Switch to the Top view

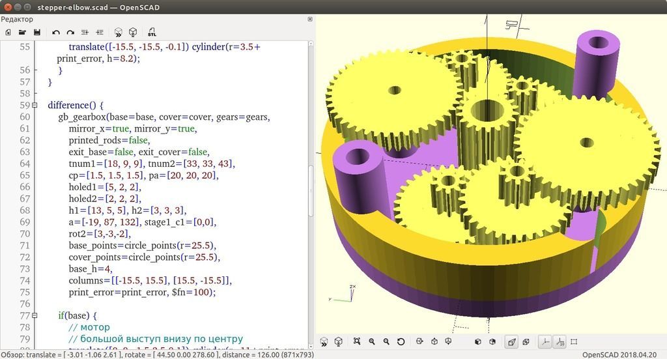(434, 341)
